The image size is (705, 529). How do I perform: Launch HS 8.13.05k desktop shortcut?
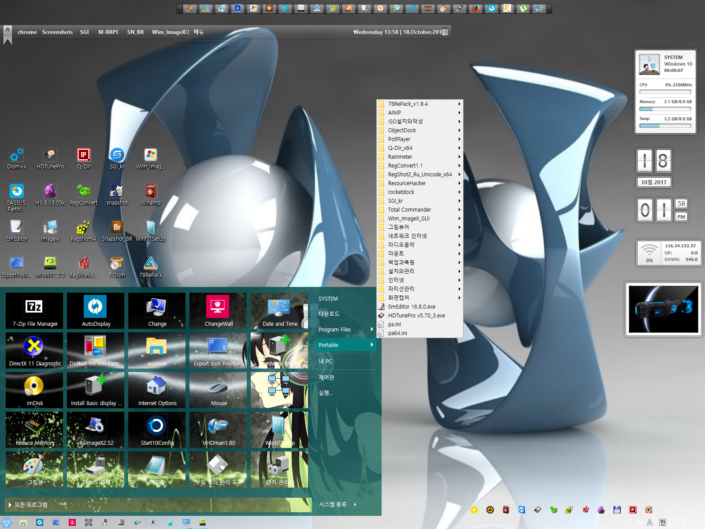tap(50, 195)
